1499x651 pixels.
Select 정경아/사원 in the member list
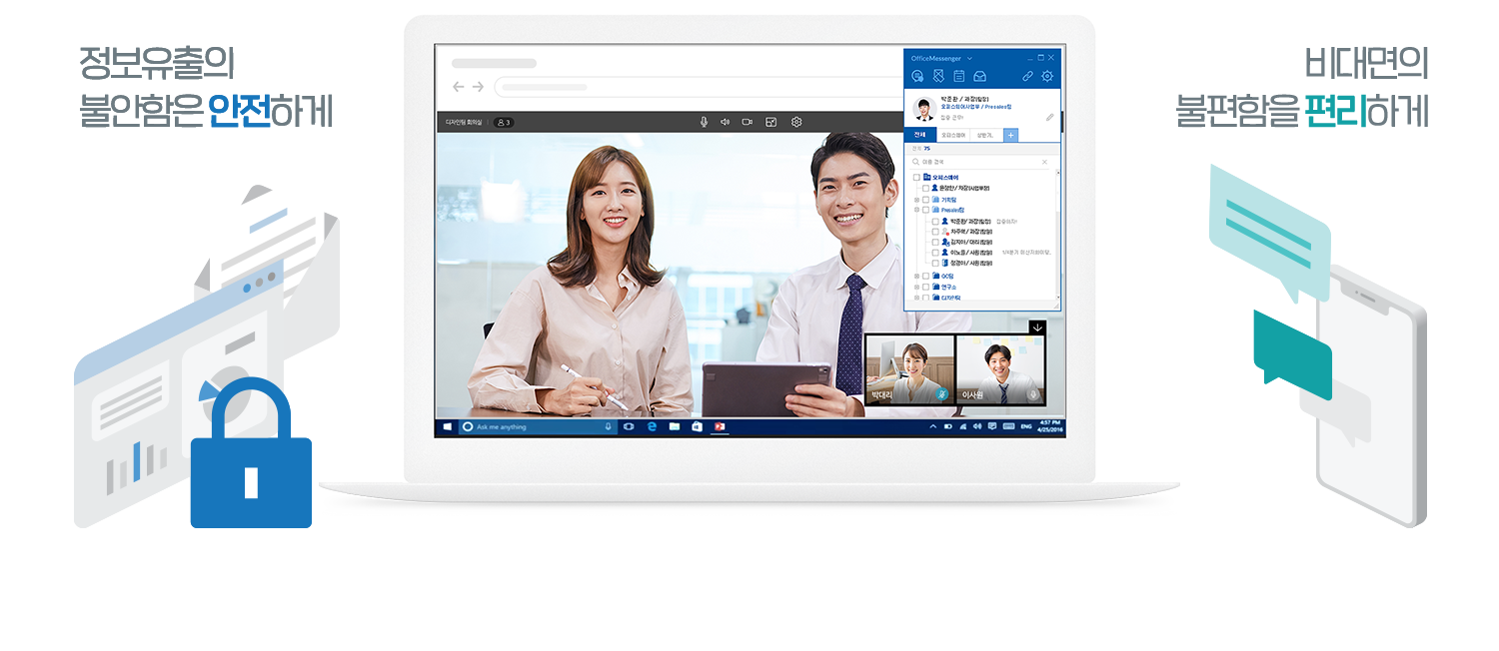(966, 264)
